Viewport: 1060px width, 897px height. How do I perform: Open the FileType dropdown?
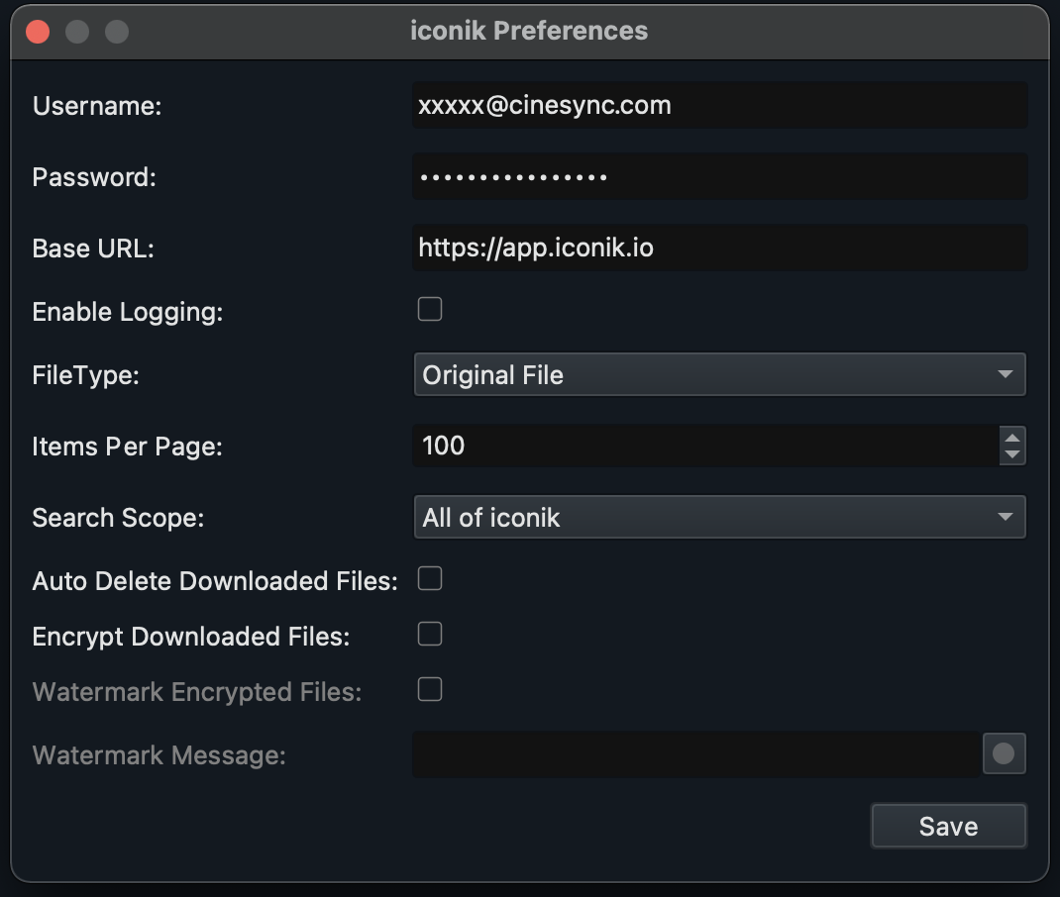pos(720,375)
